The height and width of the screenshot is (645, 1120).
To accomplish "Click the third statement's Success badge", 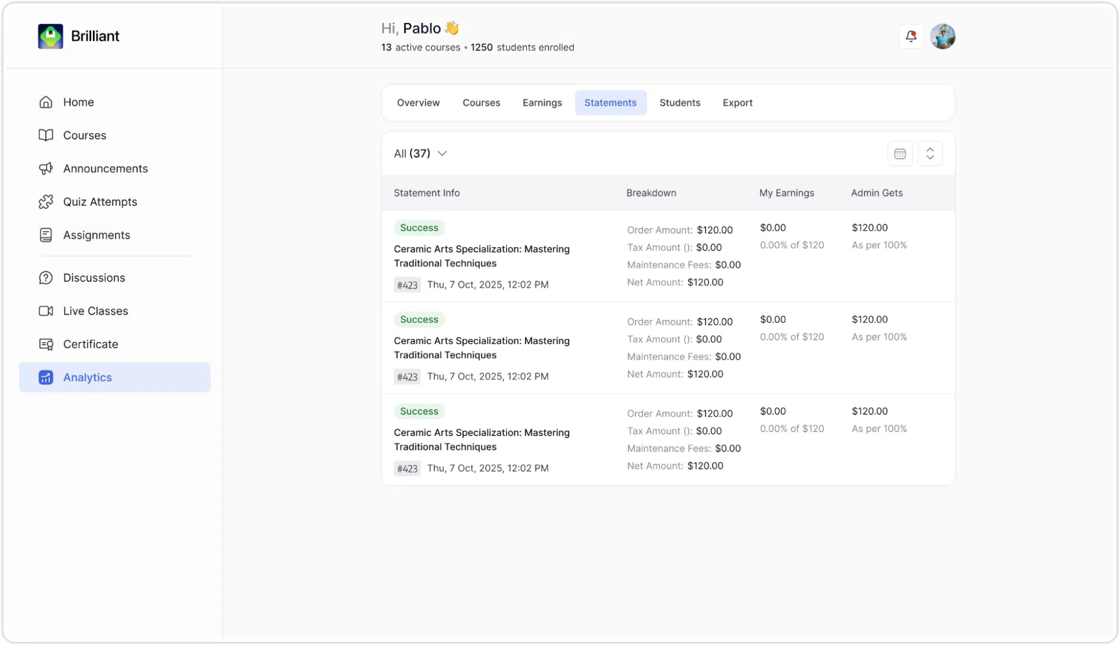I will click(x=419, y=412).
